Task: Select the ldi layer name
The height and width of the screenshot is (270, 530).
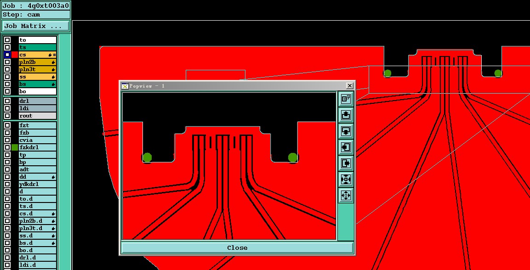Action: coord(38,108)
